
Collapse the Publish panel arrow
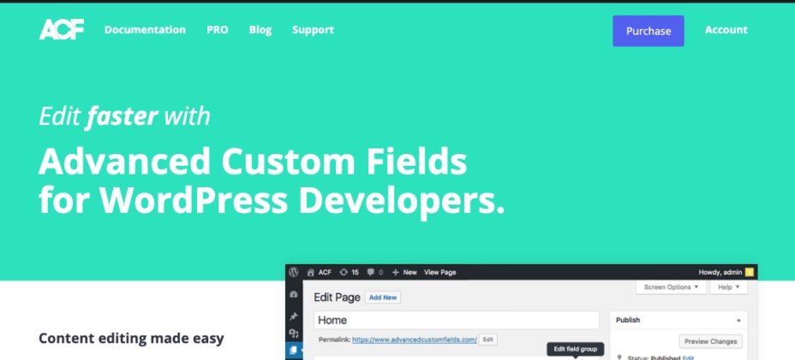pyautogui.click(x=738, y=320)
